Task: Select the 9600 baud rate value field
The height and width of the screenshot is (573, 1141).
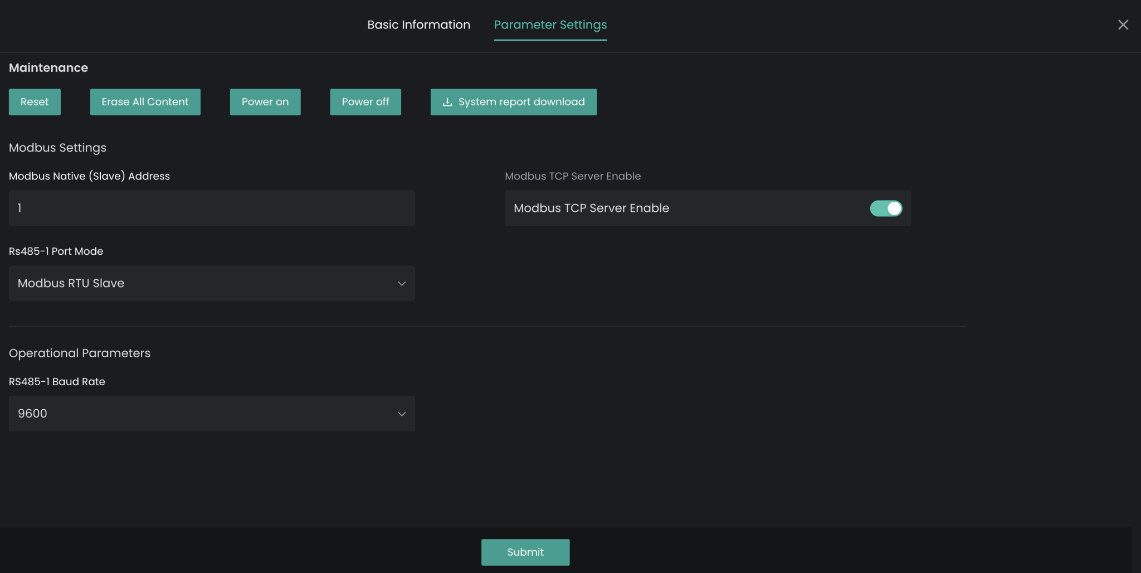Action: pos(212,414)
